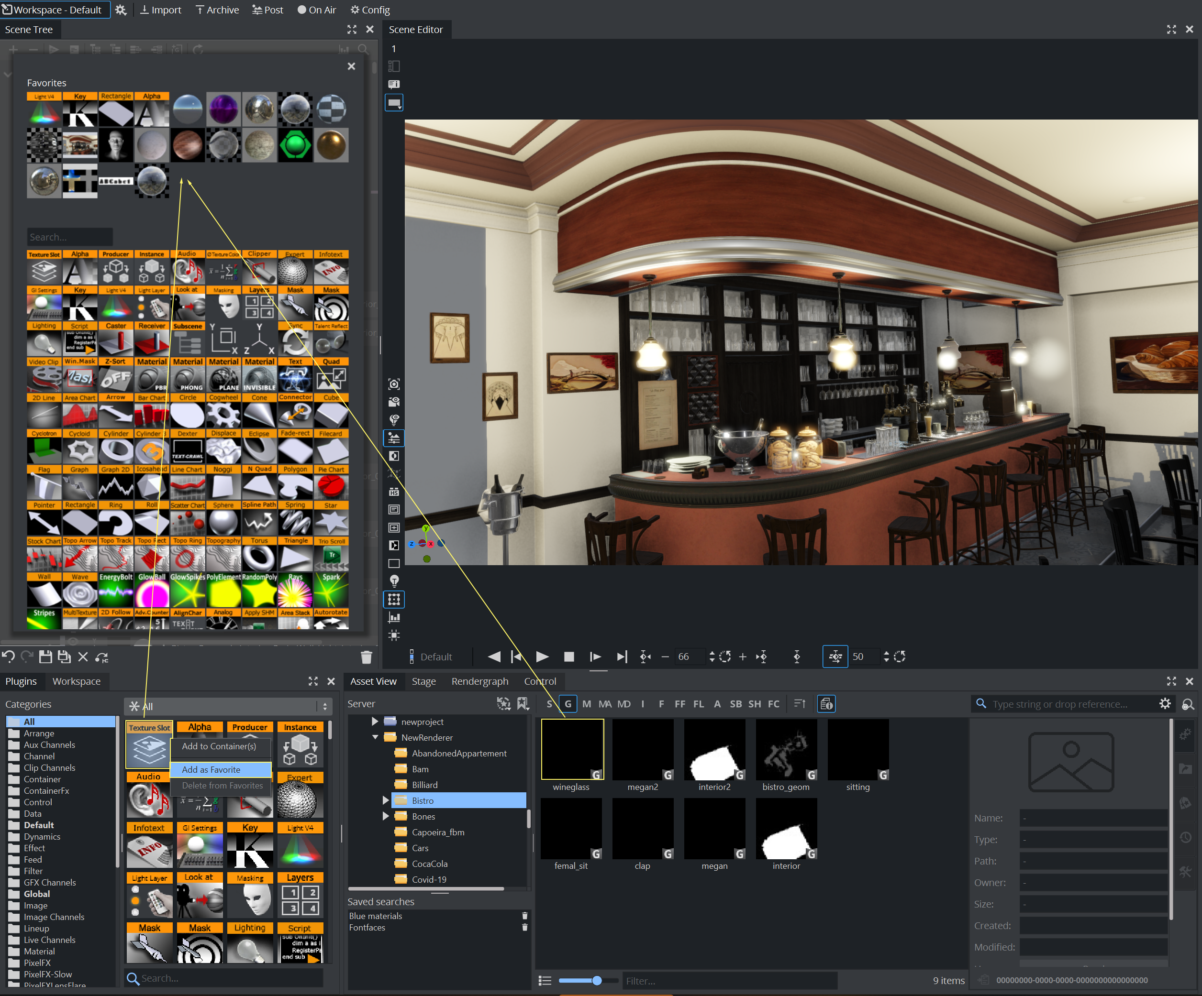1202x996 pixels.
Task: Click the reload scene icon beside the X
Action: pyautogui.click(x=102, y=657)
